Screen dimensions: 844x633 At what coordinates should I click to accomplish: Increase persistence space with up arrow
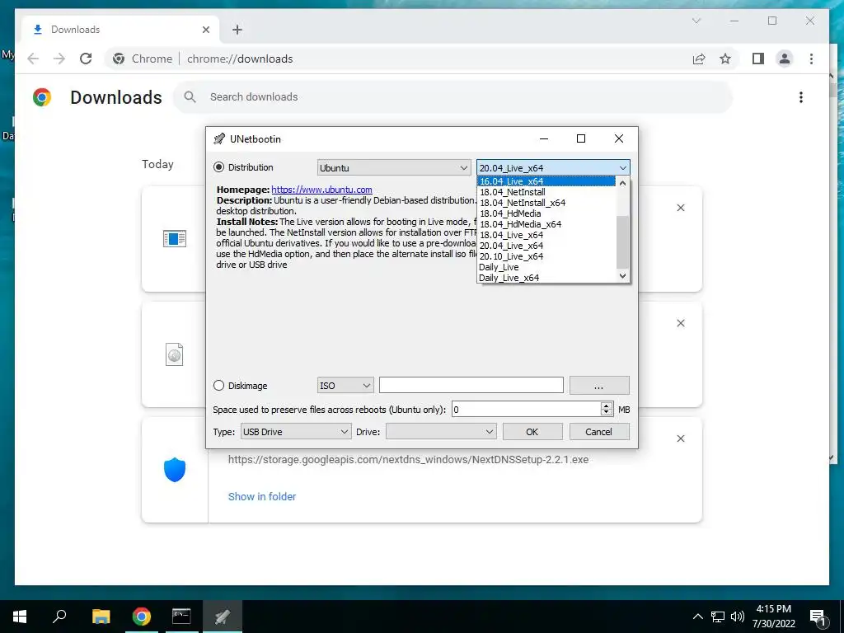[x=607, y=406]
